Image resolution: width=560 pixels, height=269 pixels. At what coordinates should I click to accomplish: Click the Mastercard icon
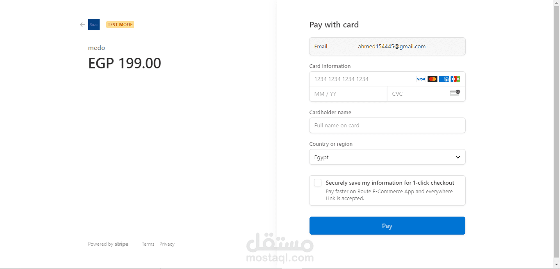[433, 79]
